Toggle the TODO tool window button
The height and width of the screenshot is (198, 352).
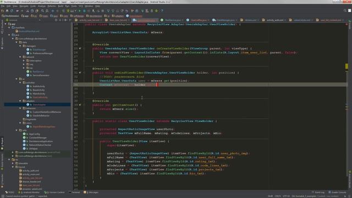(x=10, y=193)
